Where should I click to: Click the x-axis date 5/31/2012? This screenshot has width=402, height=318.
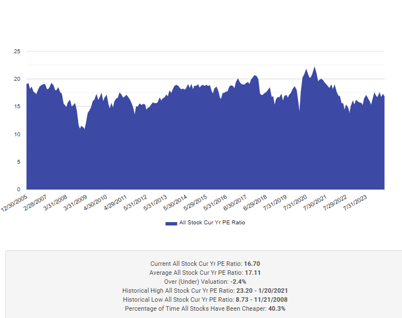[135, 202]
